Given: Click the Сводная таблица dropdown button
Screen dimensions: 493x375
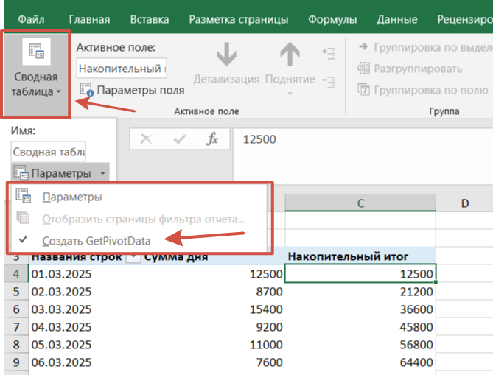Looking at the screenshot, I should click(x=36, y=74).
